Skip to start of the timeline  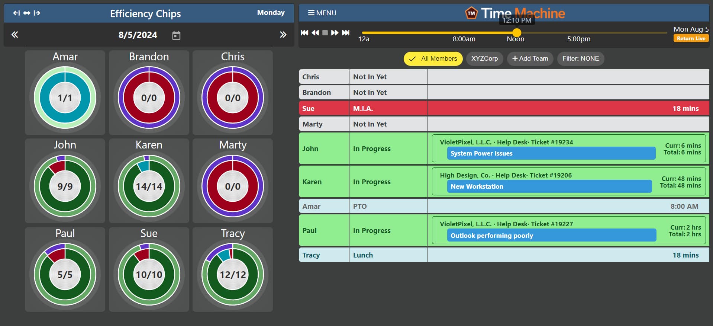coord(304,33)
